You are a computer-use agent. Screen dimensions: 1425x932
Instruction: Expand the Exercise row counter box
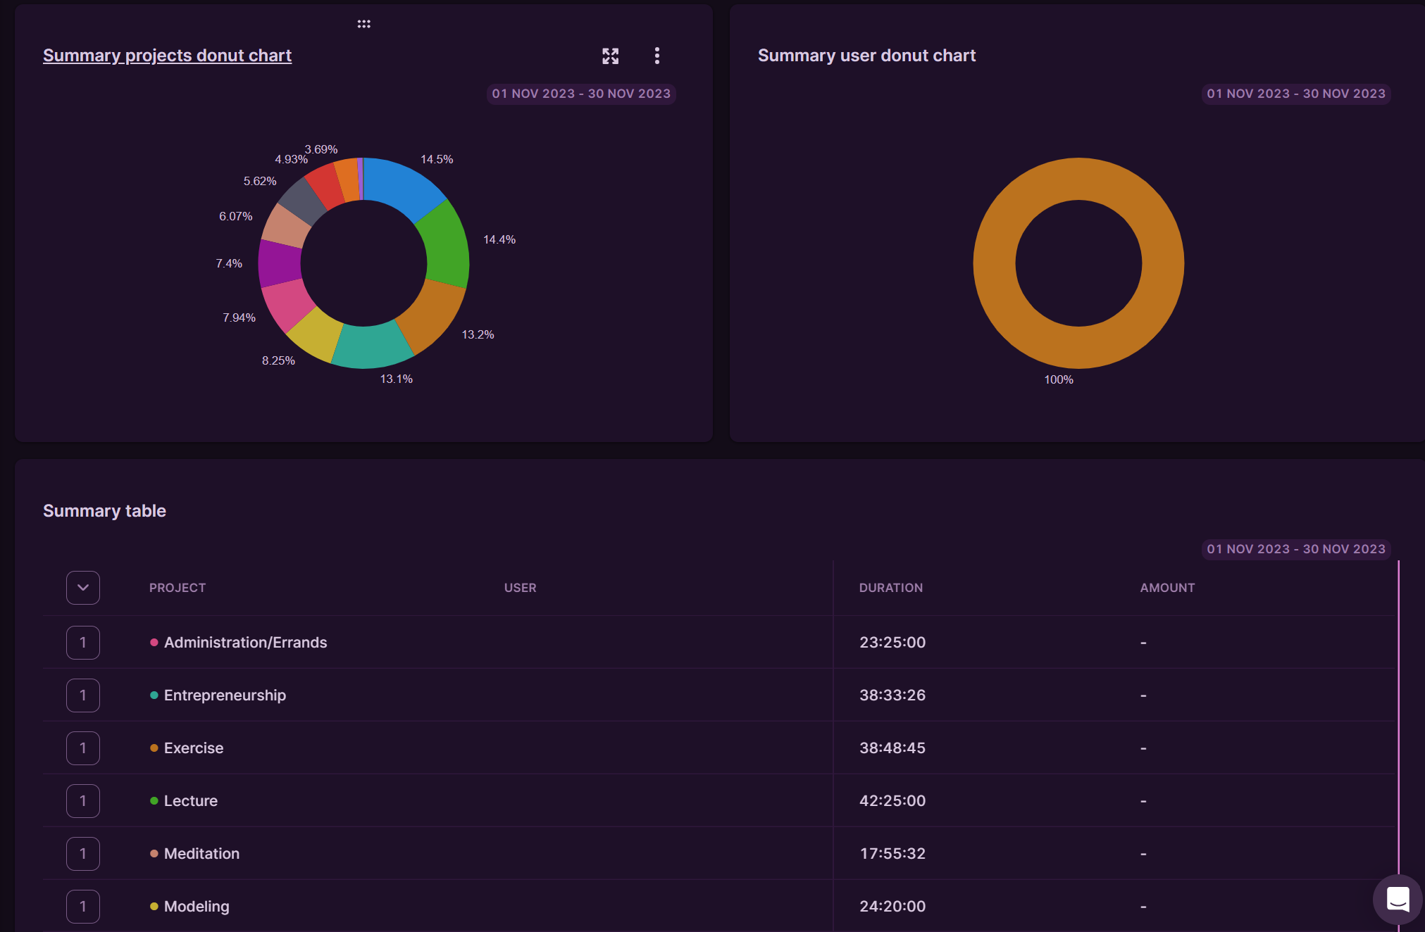click(83, 748)
